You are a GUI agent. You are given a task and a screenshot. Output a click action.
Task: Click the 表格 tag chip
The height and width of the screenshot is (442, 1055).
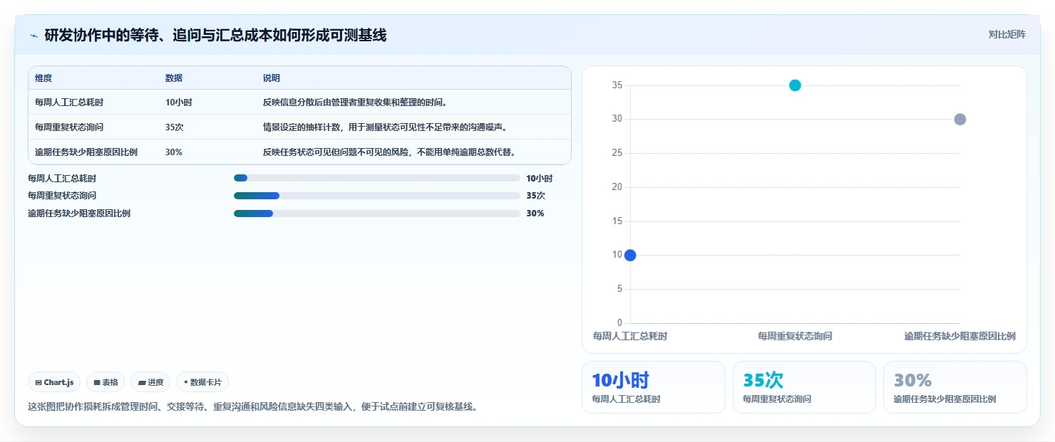point(105,382)
